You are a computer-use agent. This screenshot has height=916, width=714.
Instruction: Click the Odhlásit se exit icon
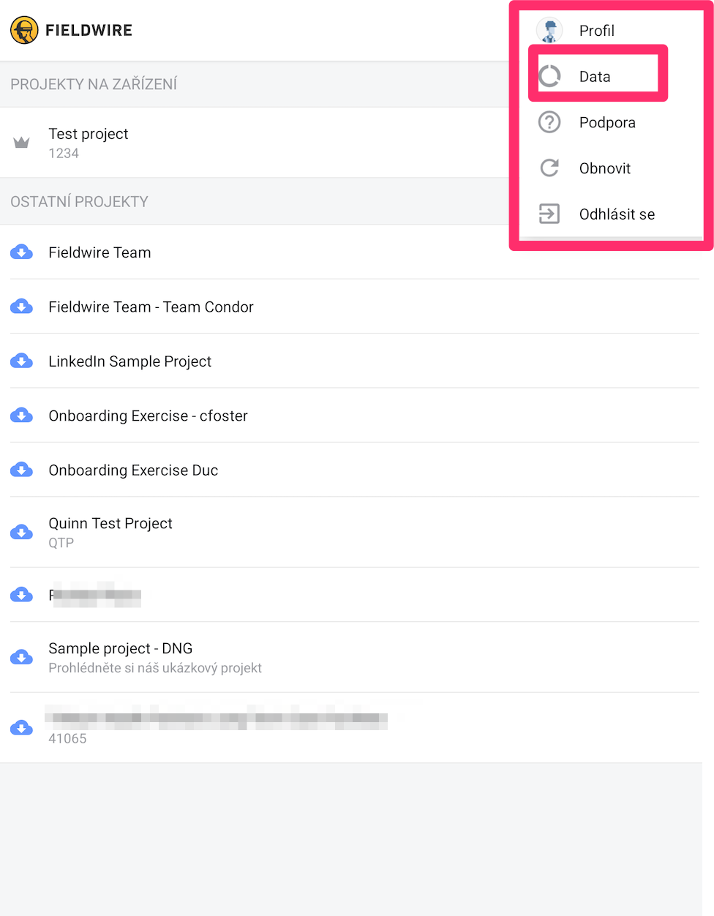(x=549, y=214)
